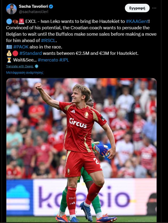
Task: Open the #RSCL hashtag link
Action: (x=48, y=40)
